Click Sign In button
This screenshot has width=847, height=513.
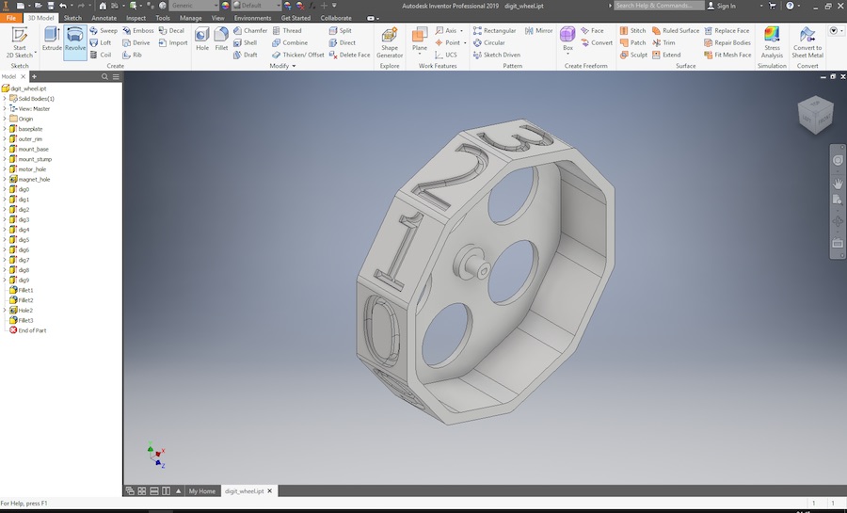pos(721,6)
